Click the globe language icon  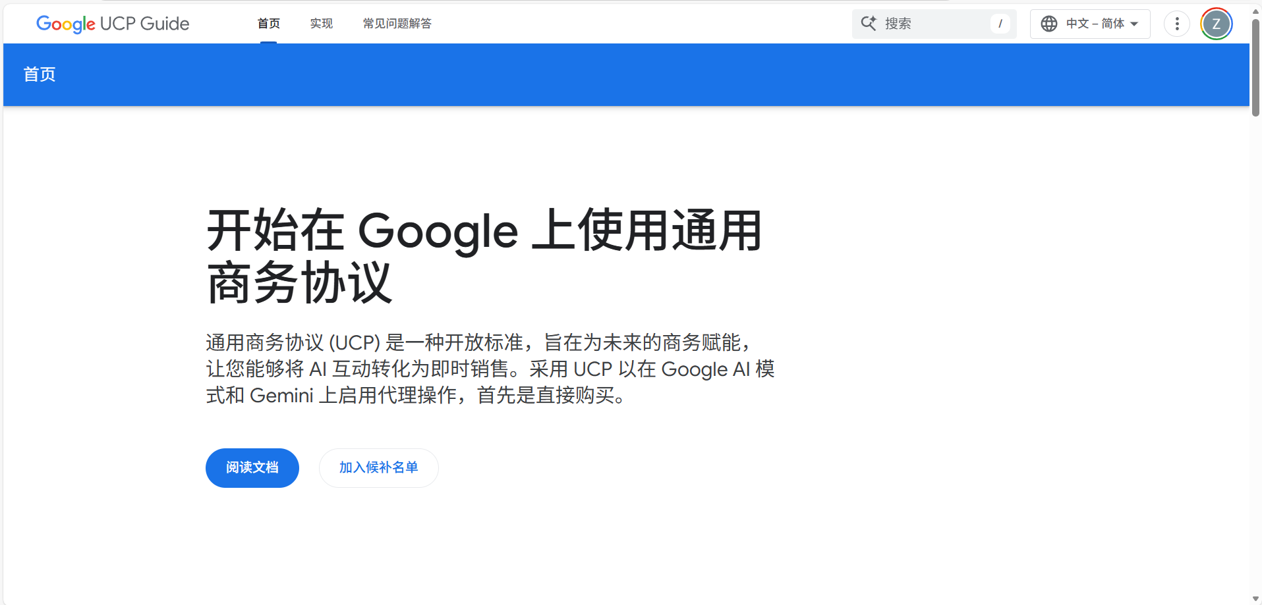coord(1049,24)
